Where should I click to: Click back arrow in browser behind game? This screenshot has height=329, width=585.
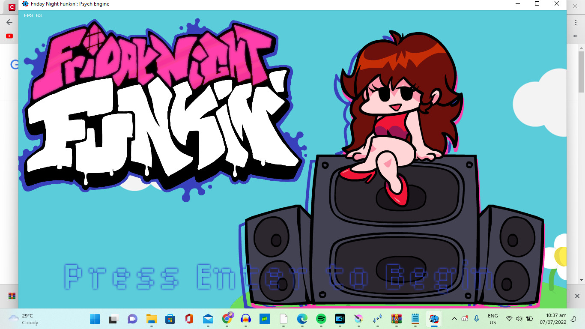(9, 22)
